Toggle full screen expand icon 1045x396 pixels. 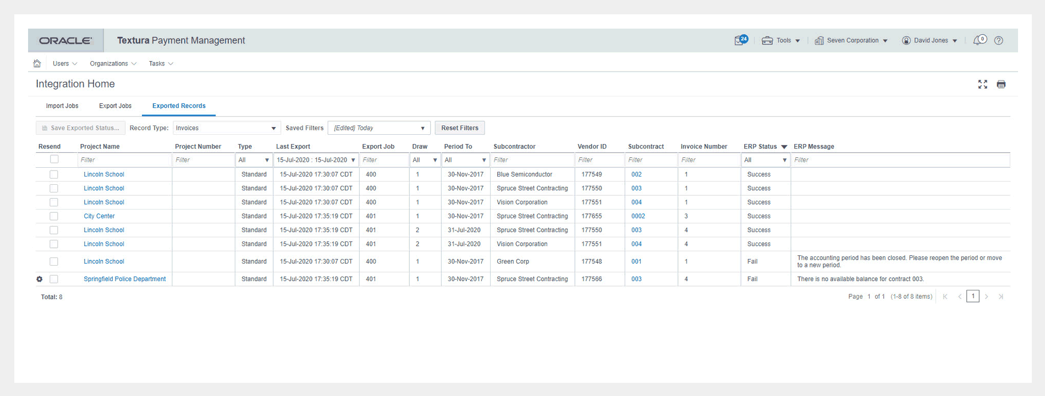click(x=982, y=84)
